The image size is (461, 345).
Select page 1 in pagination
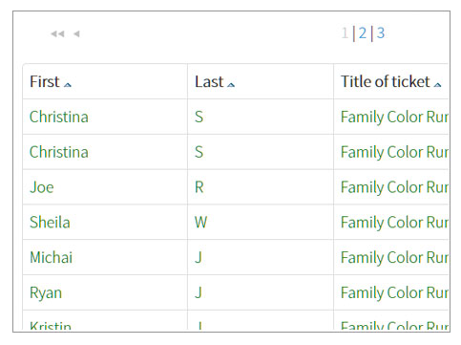pyautogui.click(x=345, y=33)
